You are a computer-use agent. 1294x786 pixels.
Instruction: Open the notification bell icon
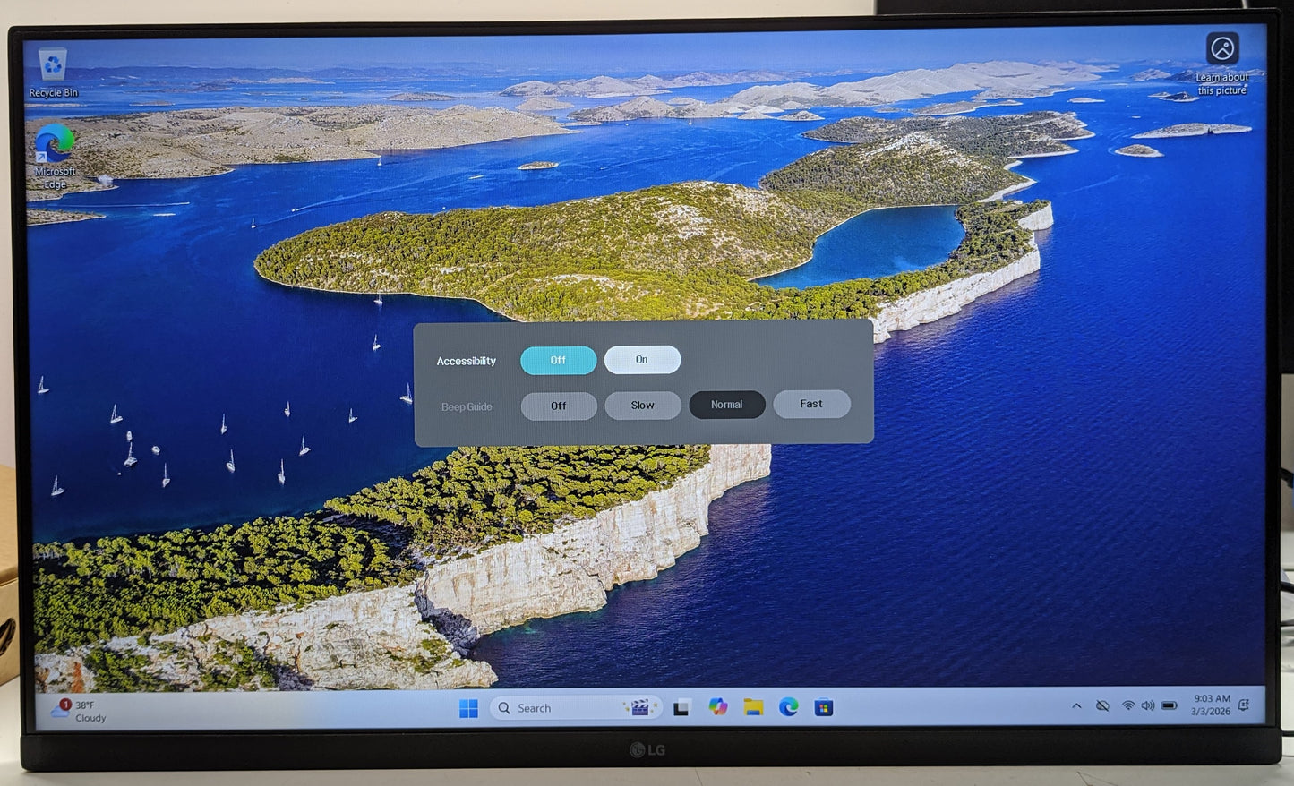pyautogui.click(x=1244, y=705)
